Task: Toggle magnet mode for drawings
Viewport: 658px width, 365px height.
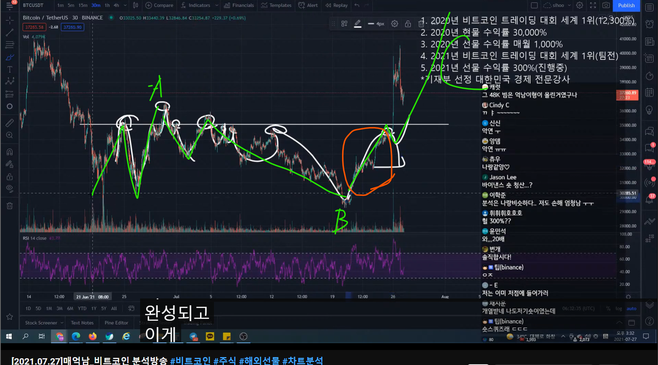Action: (x=10, y=152)
